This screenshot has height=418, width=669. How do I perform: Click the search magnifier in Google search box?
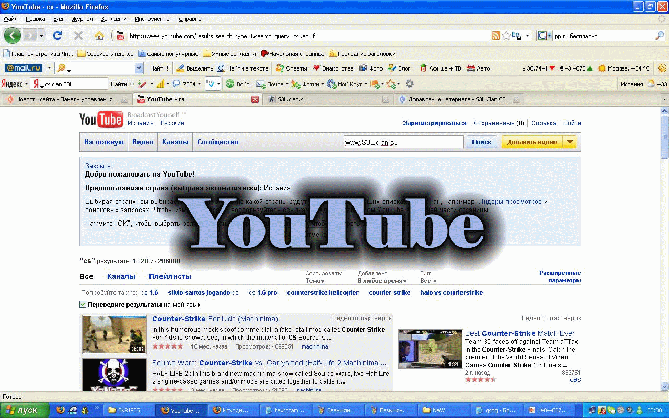660,36
